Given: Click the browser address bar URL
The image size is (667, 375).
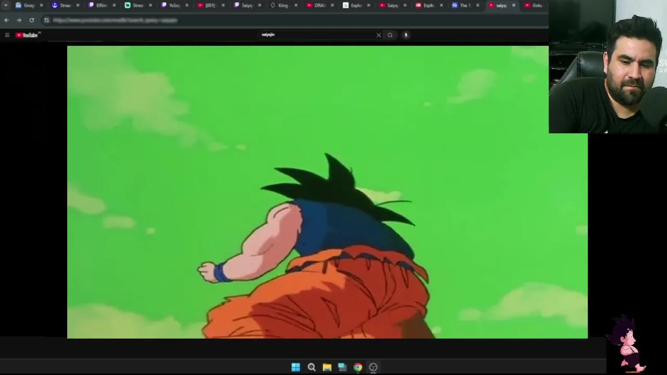Looking at the screenshot, I should click(115, 20).
